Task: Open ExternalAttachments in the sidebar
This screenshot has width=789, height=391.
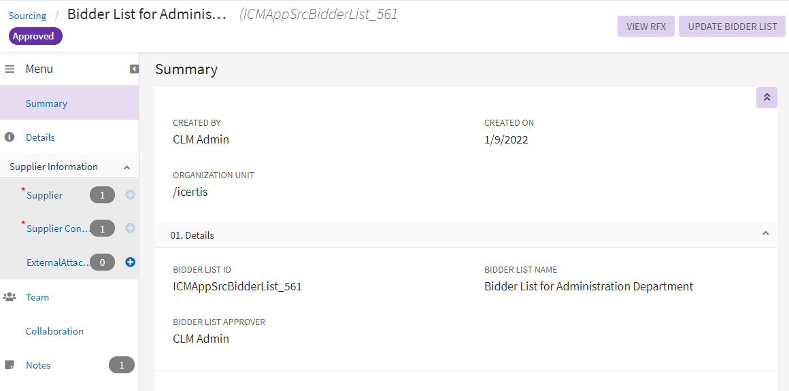Action: pos(58,262)
